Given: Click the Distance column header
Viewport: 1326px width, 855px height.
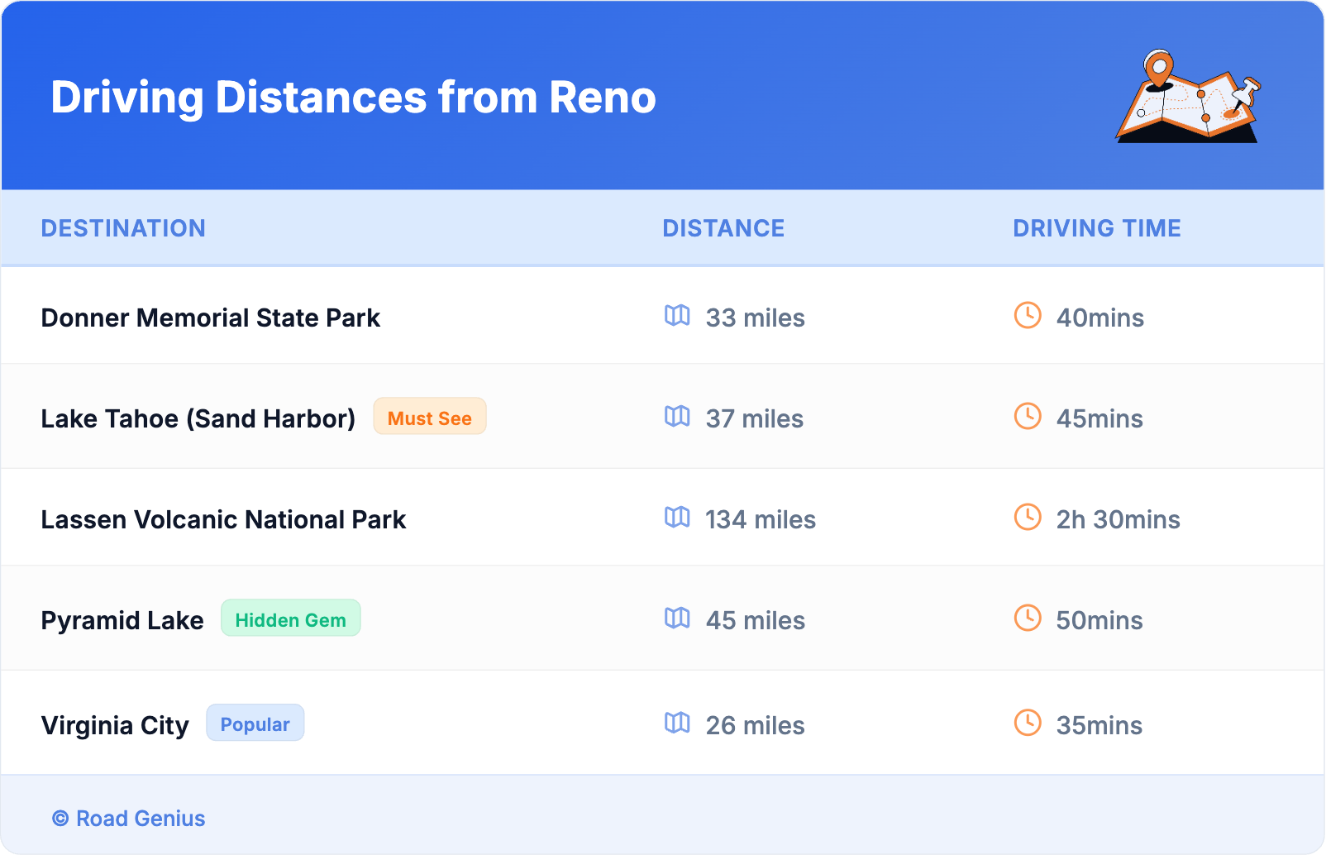Looking at the screenshot, I should [723, 228].
